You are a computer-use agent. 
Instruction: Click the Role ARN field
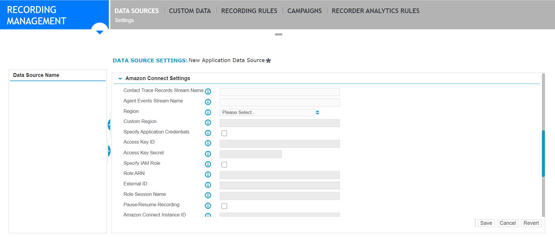click(280, 175)
